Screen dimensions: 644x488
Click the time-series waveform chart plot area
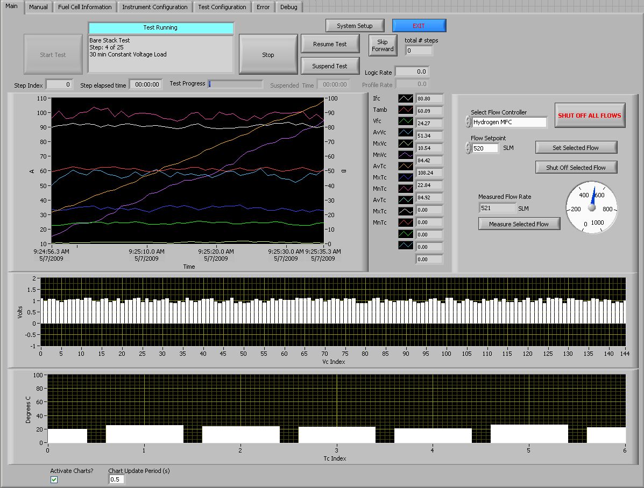[x=188, y=171]
